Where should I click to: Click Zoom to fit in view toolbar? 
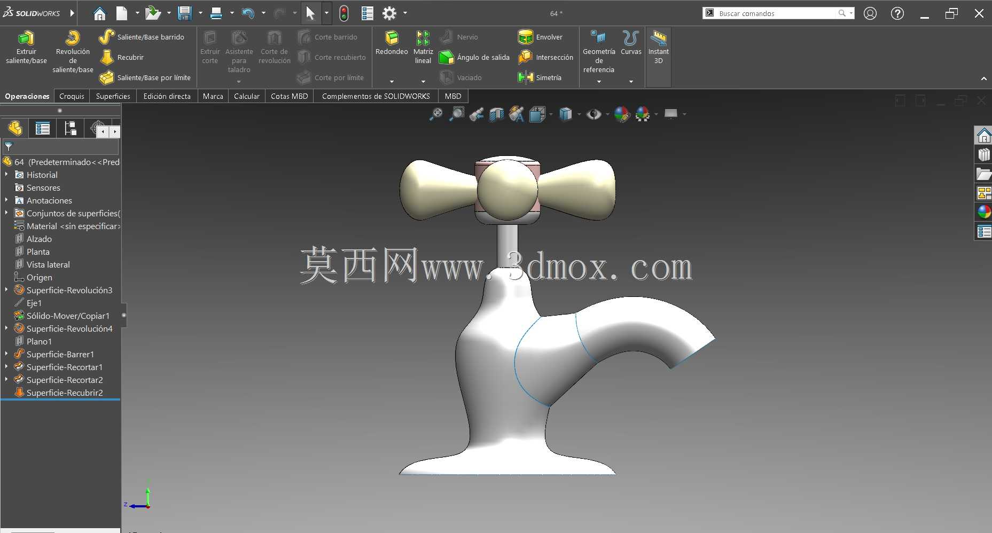[436, 114]
